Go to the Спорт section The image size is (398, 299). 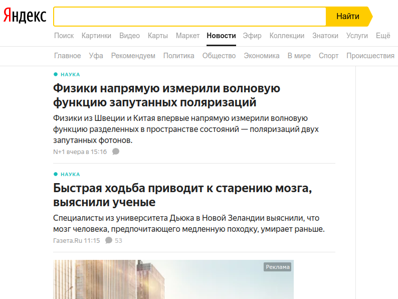click(328, 56)
